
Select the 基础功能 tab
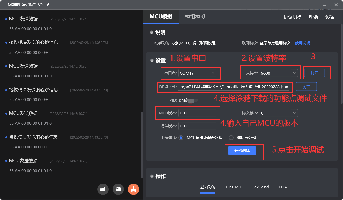[208, 187]
